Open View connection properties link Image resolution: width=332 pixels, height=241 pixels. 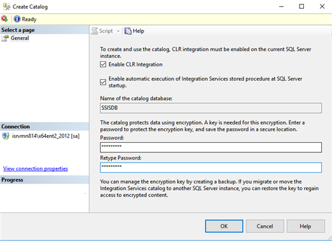pos(36,169)
